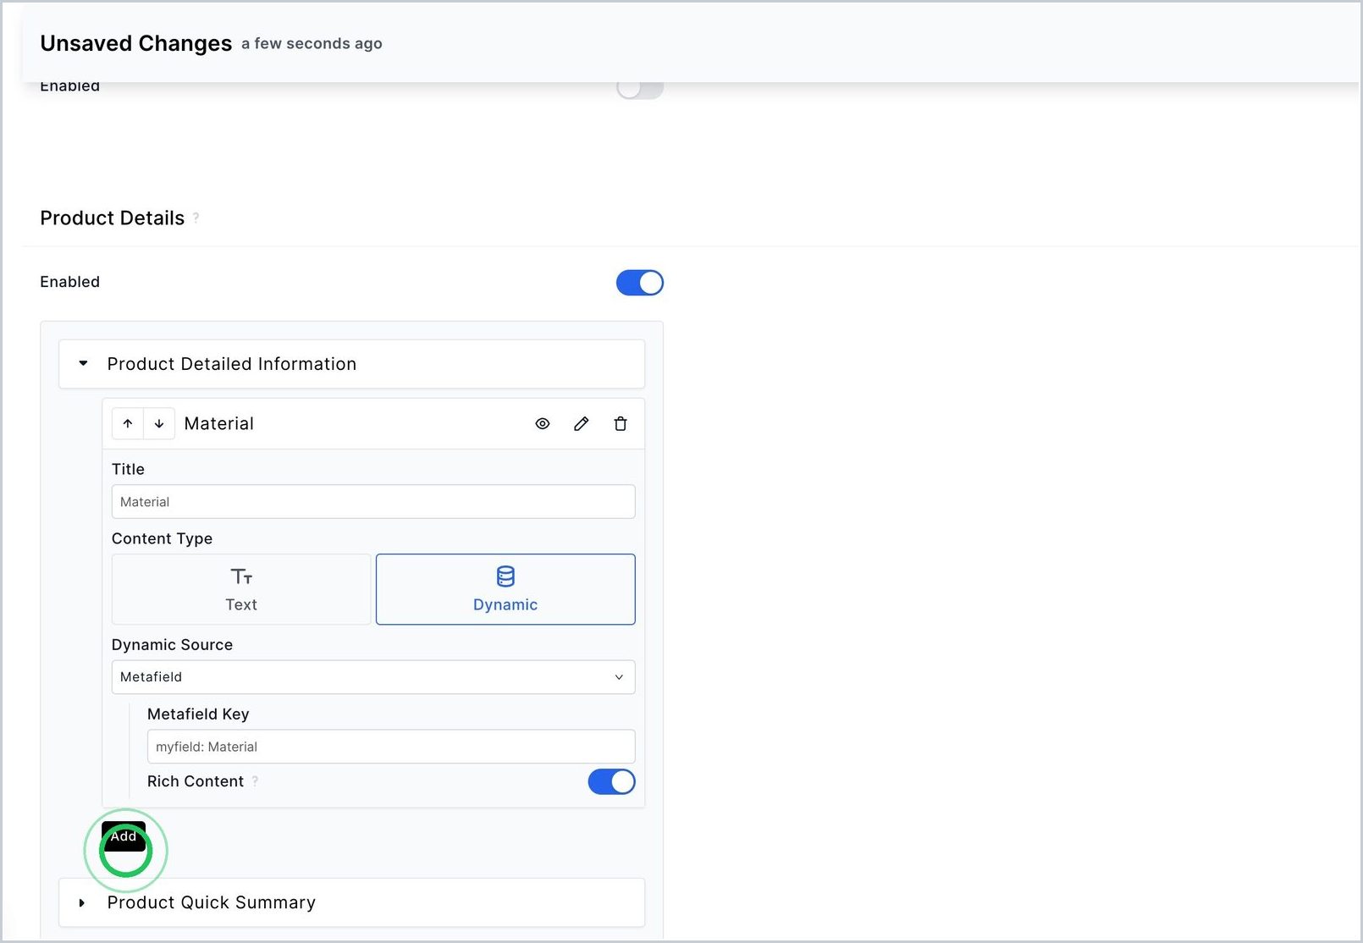Show help for Product Details heading

pyautogui.click(x=196, y=218)
